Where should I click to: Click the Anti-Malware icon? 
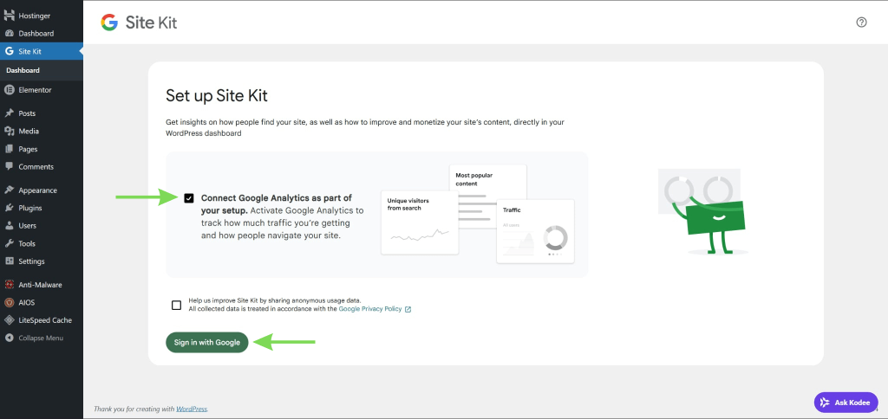click(x=9, y=285)
